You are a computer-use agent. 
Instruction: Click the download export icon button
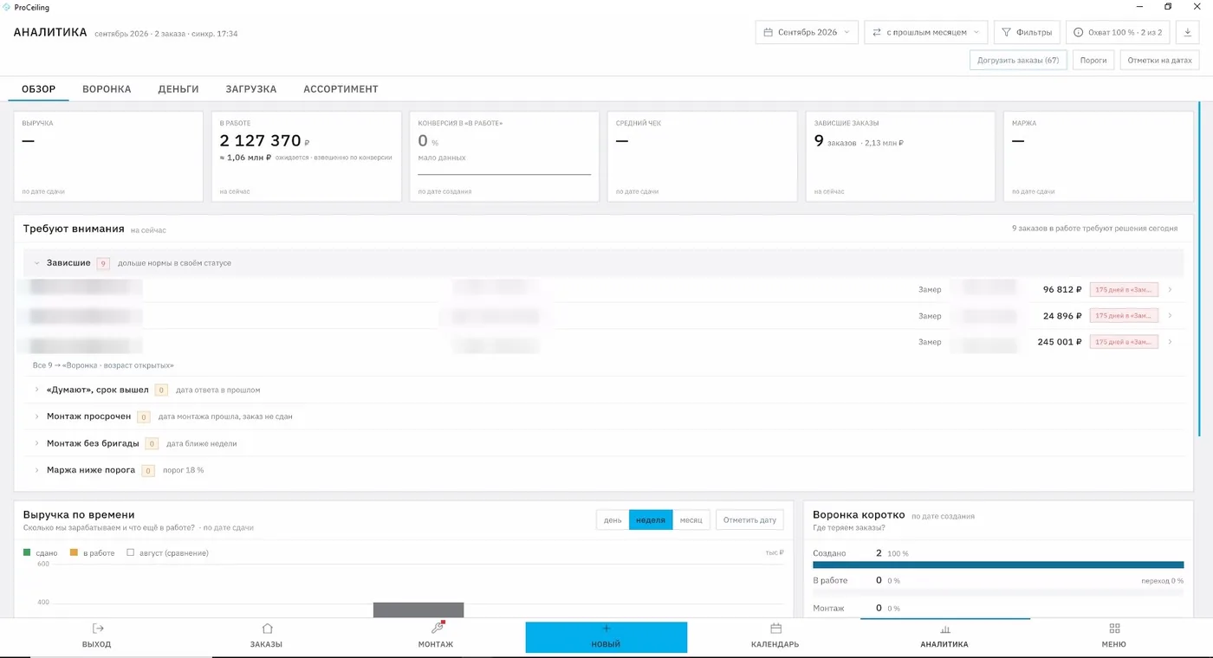coord(1187,32)
